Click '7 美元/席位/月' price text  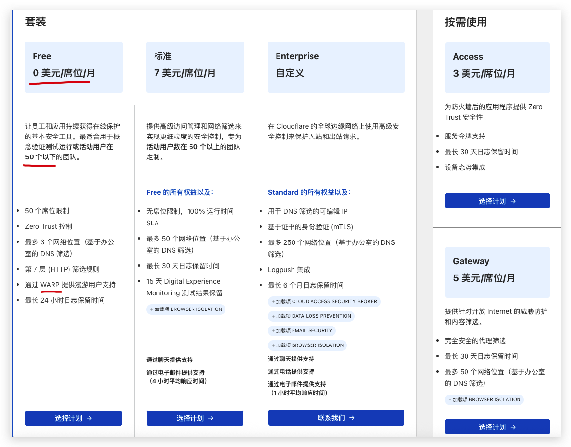[185, 73]
